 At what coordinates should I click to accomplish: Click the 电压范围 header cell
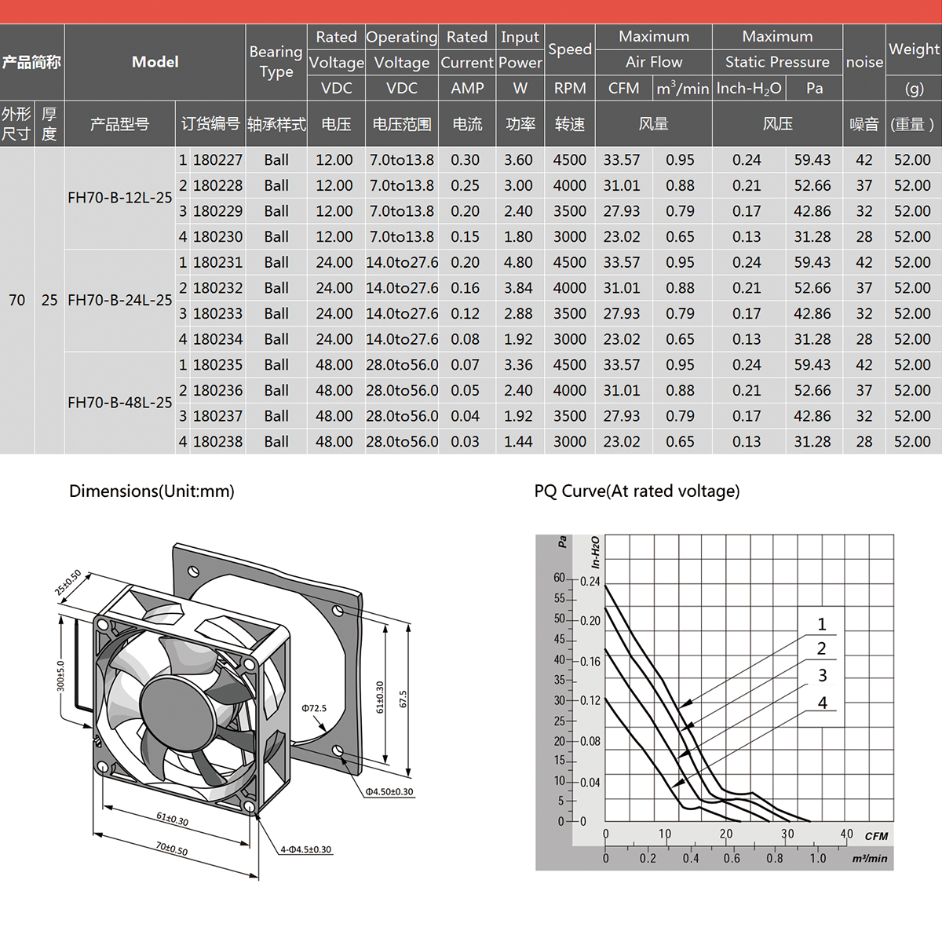pyautogui.click(x=402, y=124)
